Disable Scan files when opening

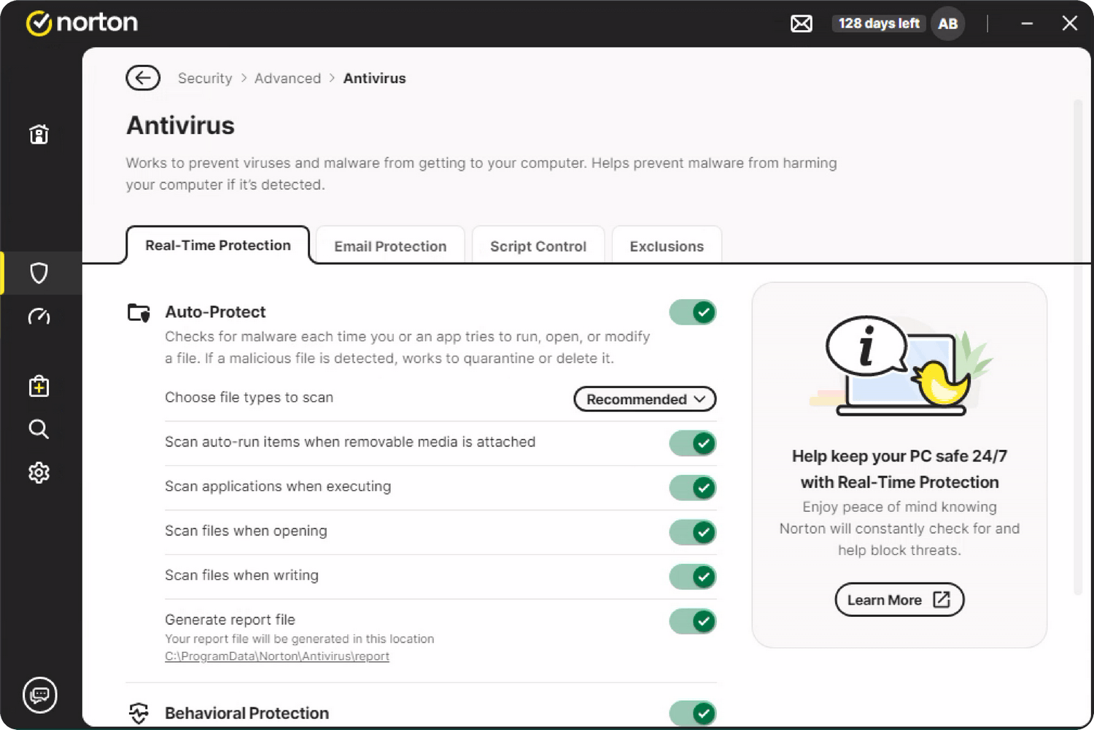[693, 532]
